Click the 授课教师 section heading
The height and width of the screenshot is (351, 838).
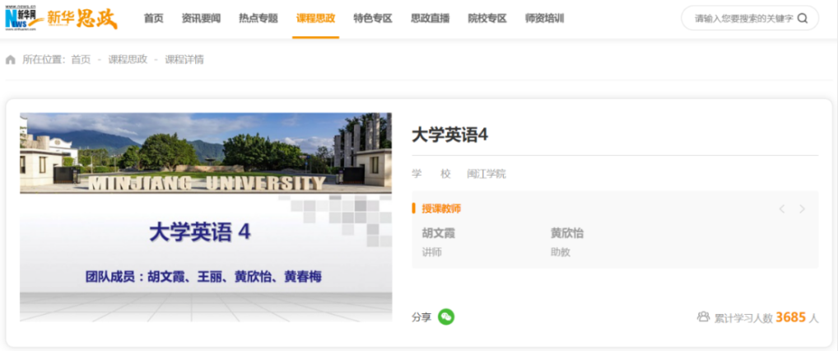441,208
